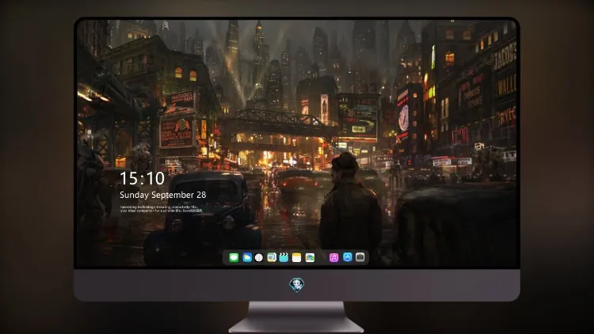This screenshot has width=594, height=334.
Task: Launch the pink Music app
Action: [x=333, y=257]
